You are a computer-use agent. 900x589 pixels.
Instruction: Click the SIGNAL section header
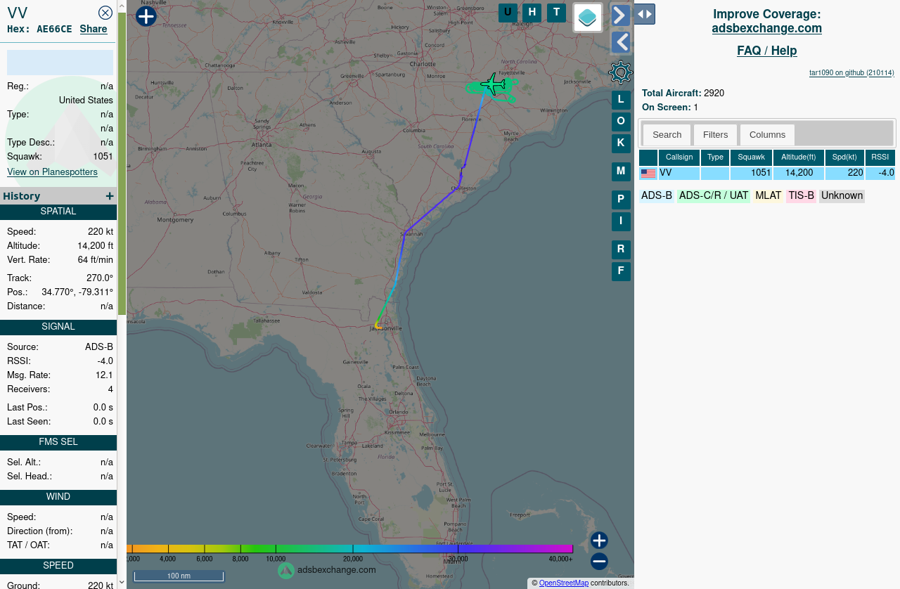[58, 327]
